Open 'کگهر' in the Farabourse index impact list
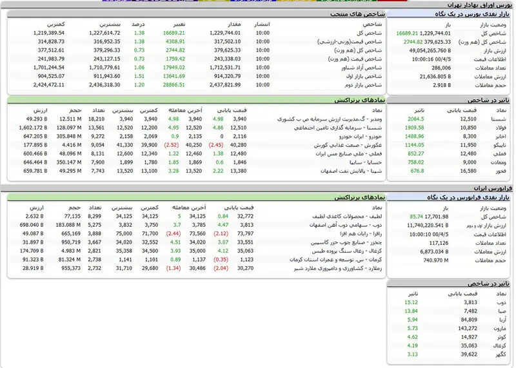 [501, 354]
